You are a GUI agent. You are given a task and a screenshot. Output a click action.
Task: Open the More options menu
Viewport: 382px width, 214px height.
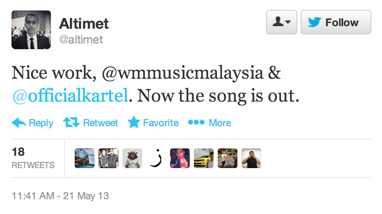pyautogui.click(x=209, y=123)
